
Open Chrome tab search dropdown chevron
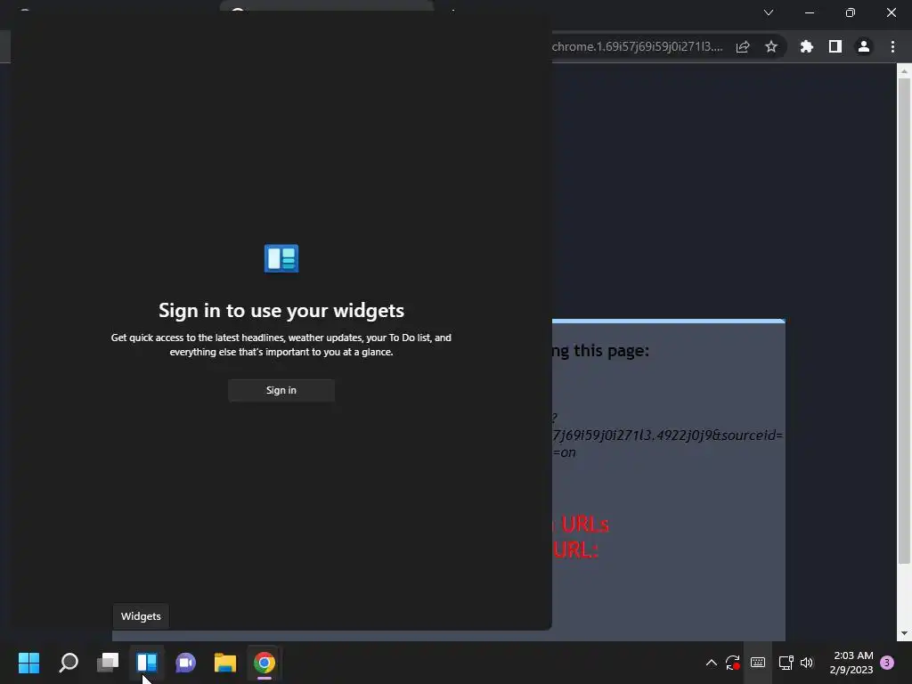pos(769,12)
